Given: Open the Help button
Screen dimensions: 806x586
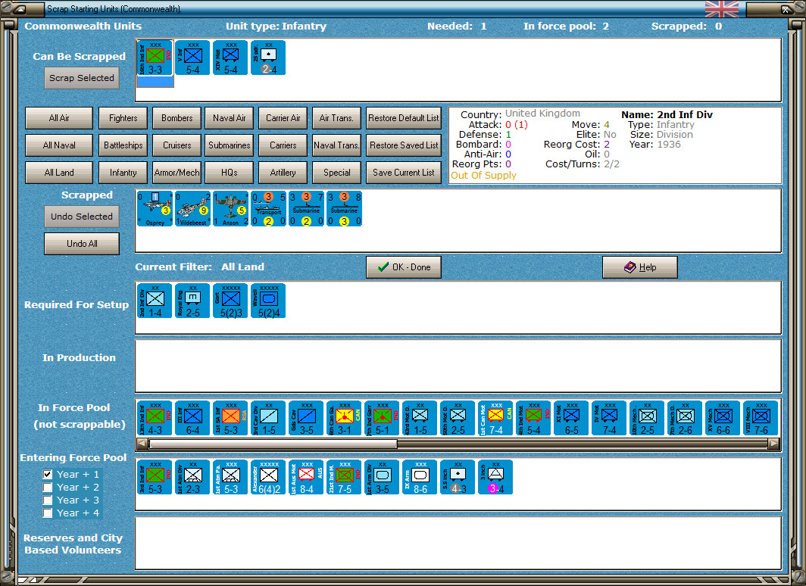Looking at the screenshot, I should tap(640, 267).
